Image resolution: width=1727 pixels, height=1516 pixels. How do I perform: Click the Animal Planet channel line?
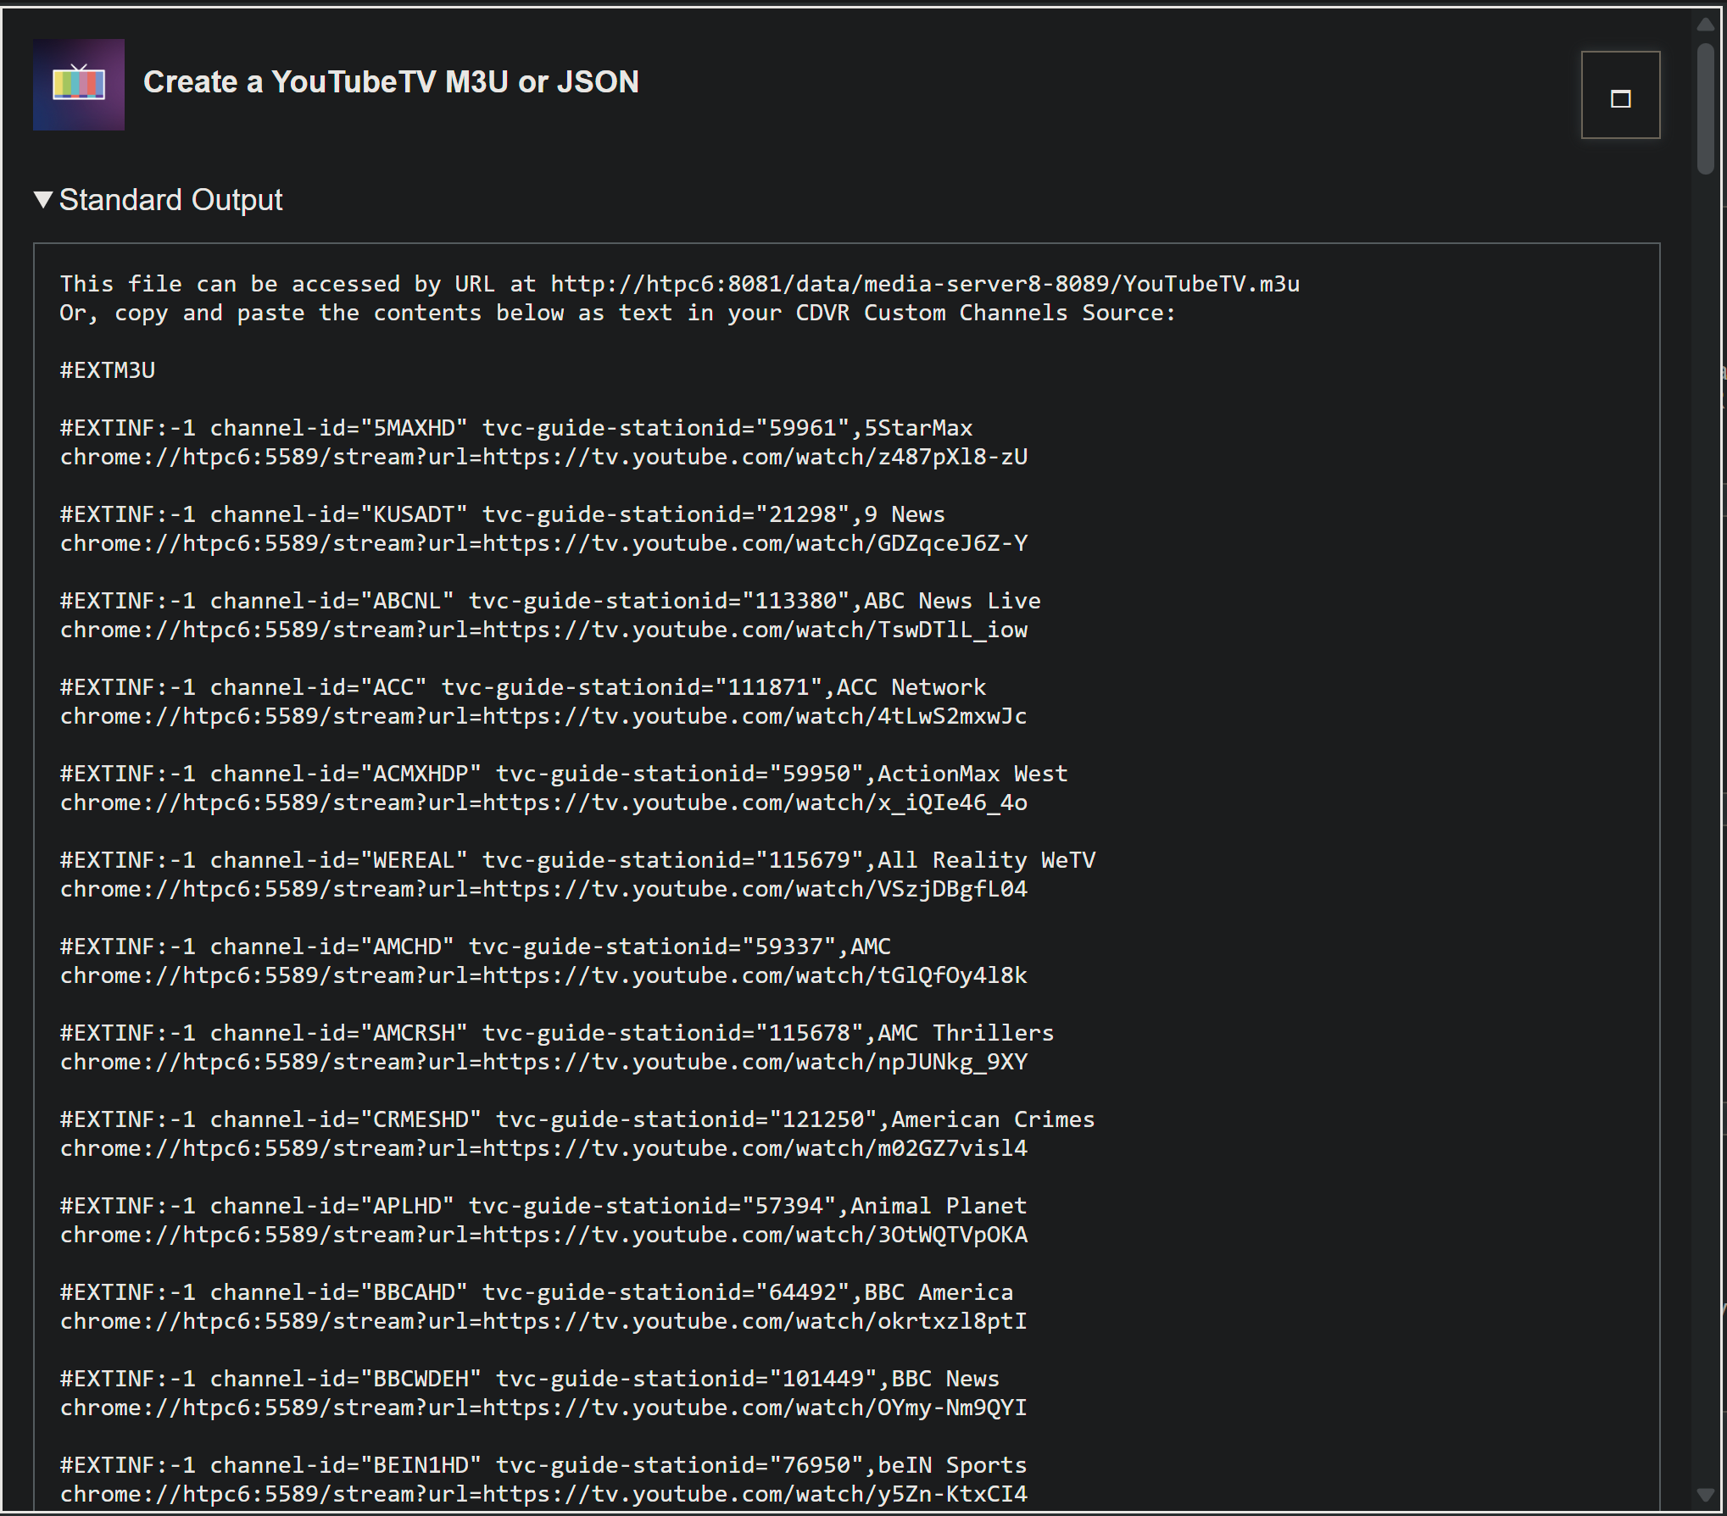point(543,1206)
